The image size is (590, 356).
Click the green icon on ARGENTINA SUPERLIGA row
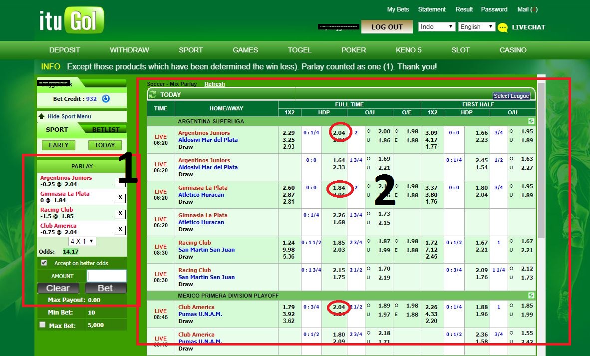click(x=531, y=120)
